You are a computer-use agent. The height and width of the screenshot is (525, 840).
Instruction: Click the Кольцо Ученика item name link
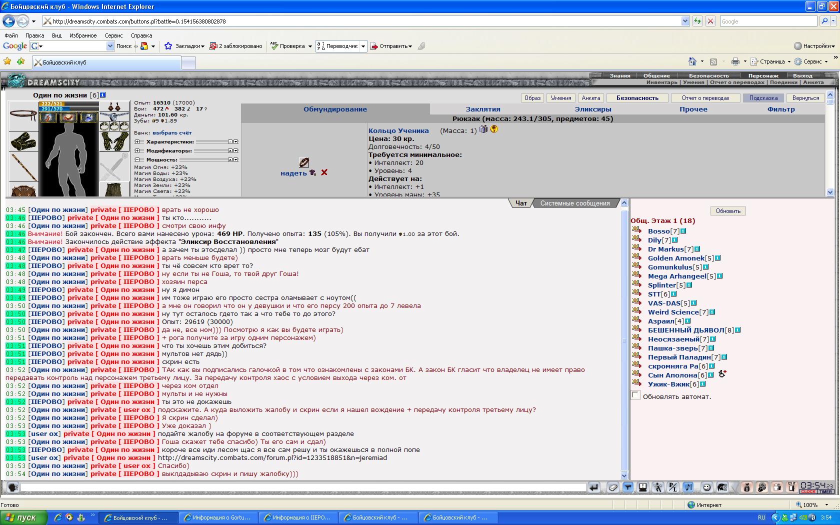coord(398,130)
